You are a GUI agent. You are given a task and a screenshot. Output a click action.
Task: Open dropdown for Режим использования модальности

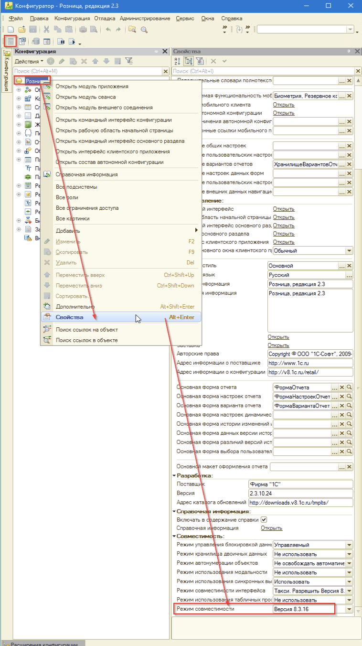tap(350, 572)
